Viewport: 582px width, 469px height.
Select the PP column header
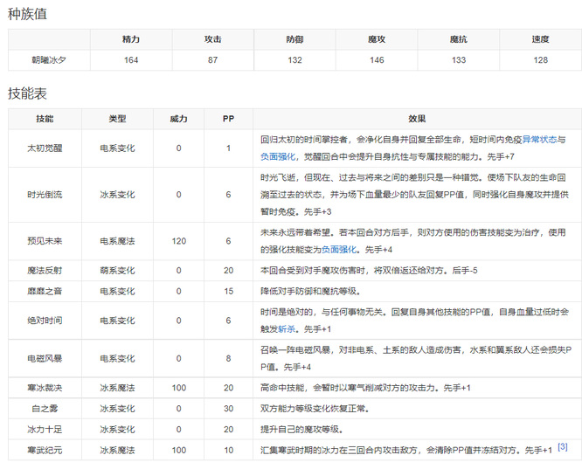tap(228, 119)
